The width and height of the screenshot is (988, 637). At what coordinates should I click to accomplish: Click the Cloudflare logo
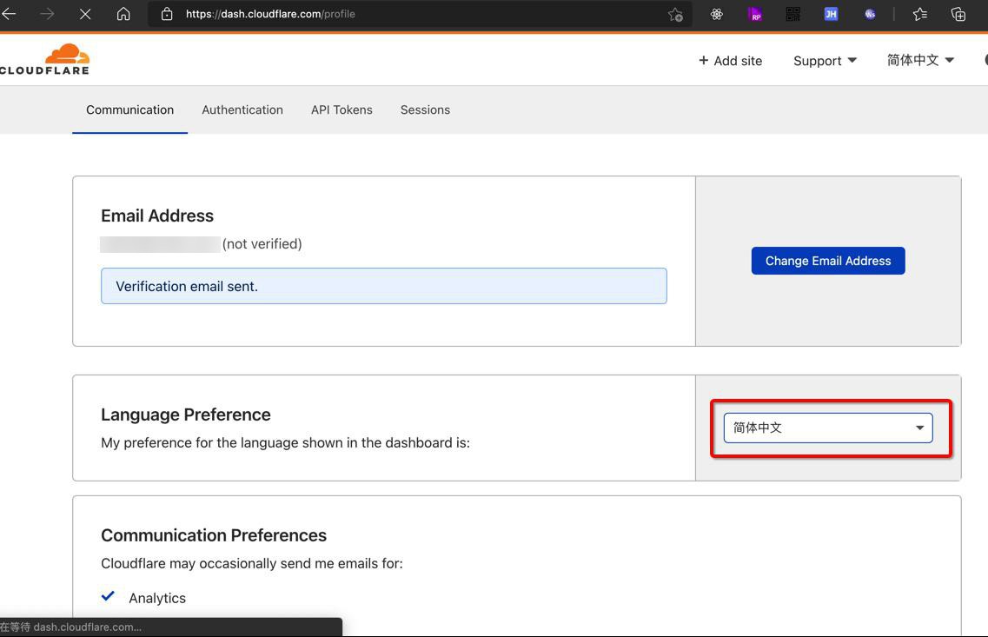point(44,60)
